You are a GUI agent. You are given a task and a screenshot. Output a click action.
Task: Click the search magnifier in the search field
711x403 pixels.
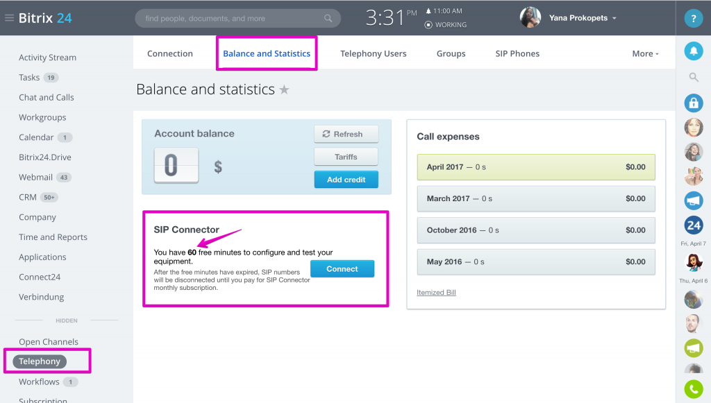click(x=328, y=19)
